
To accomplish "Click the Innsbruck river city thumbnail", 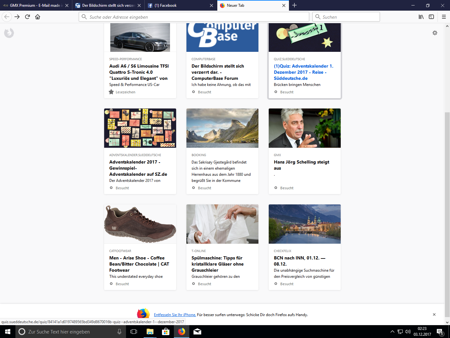I will pyautogui.click(x=305, y=224).
